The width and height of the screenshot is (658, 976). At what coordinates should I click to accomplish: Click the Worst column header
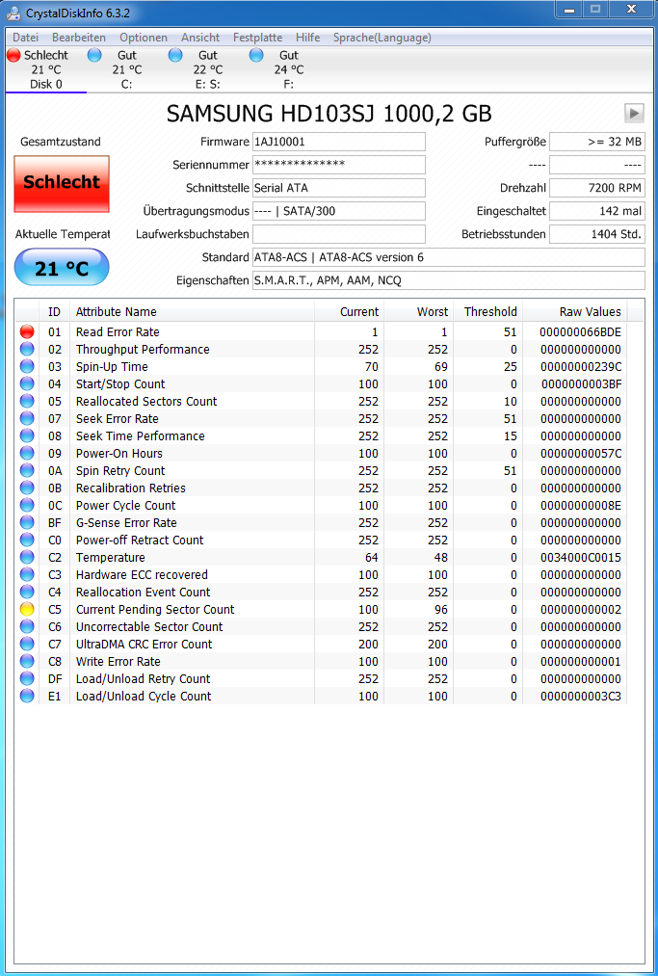pyautogui.click(x=419, y=311)
